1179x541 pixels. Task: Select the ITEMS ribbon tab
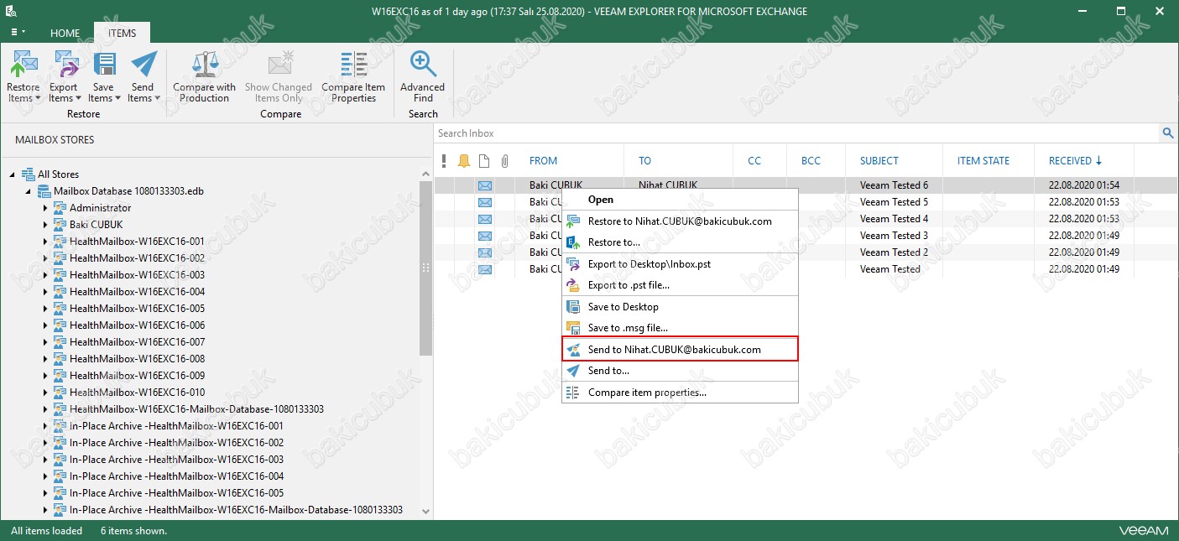point(122,33)
